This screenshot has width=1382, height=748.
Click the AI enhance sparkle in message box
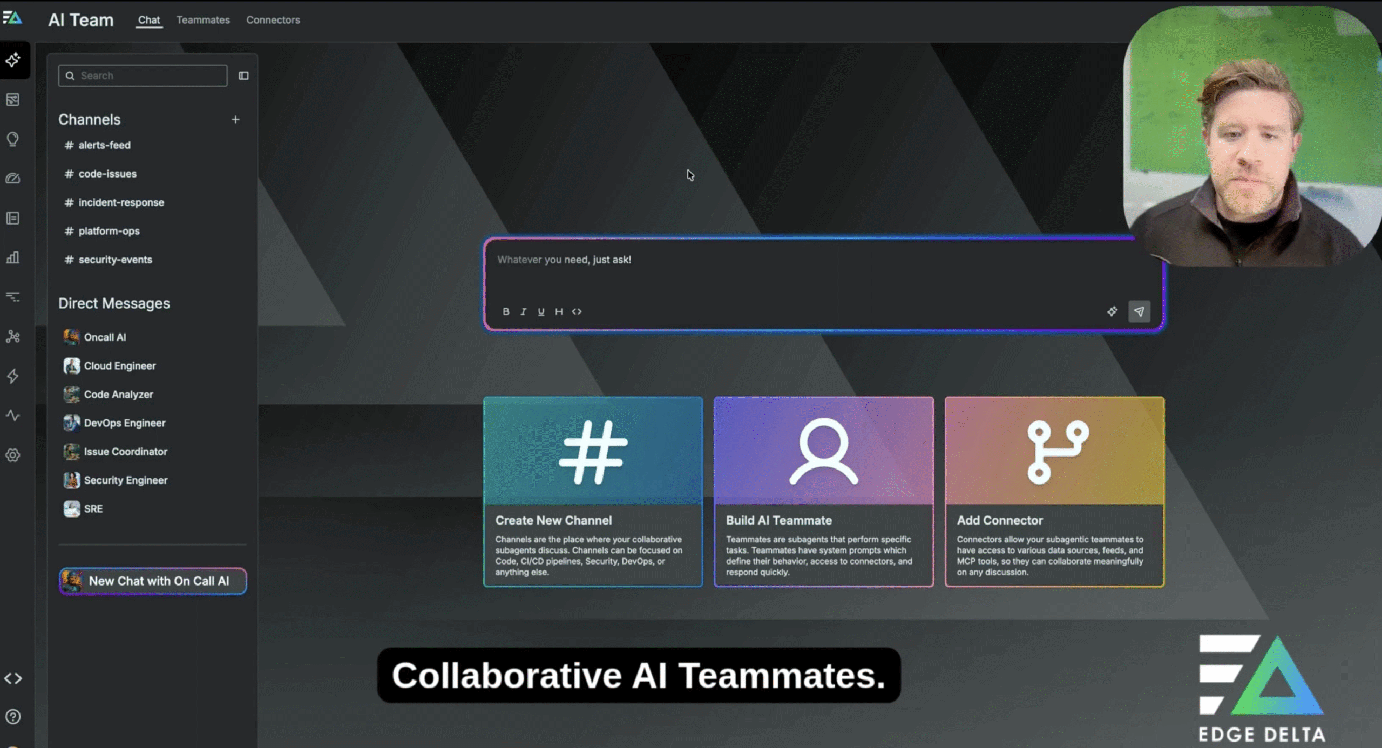pyautogui.click(x=1113, y=311)
